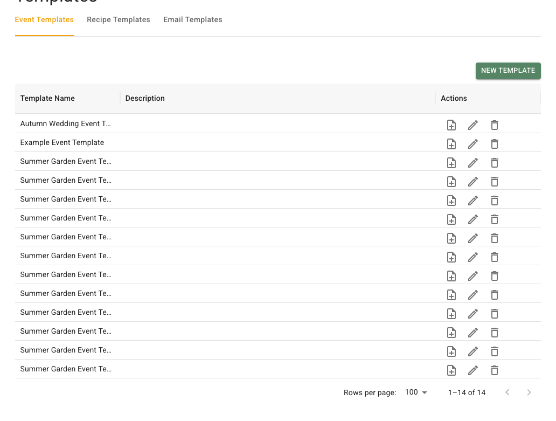556x421 pixels.
Task: Click the 1–14 of 14 pagination text
Action: [x=467, y=392]
